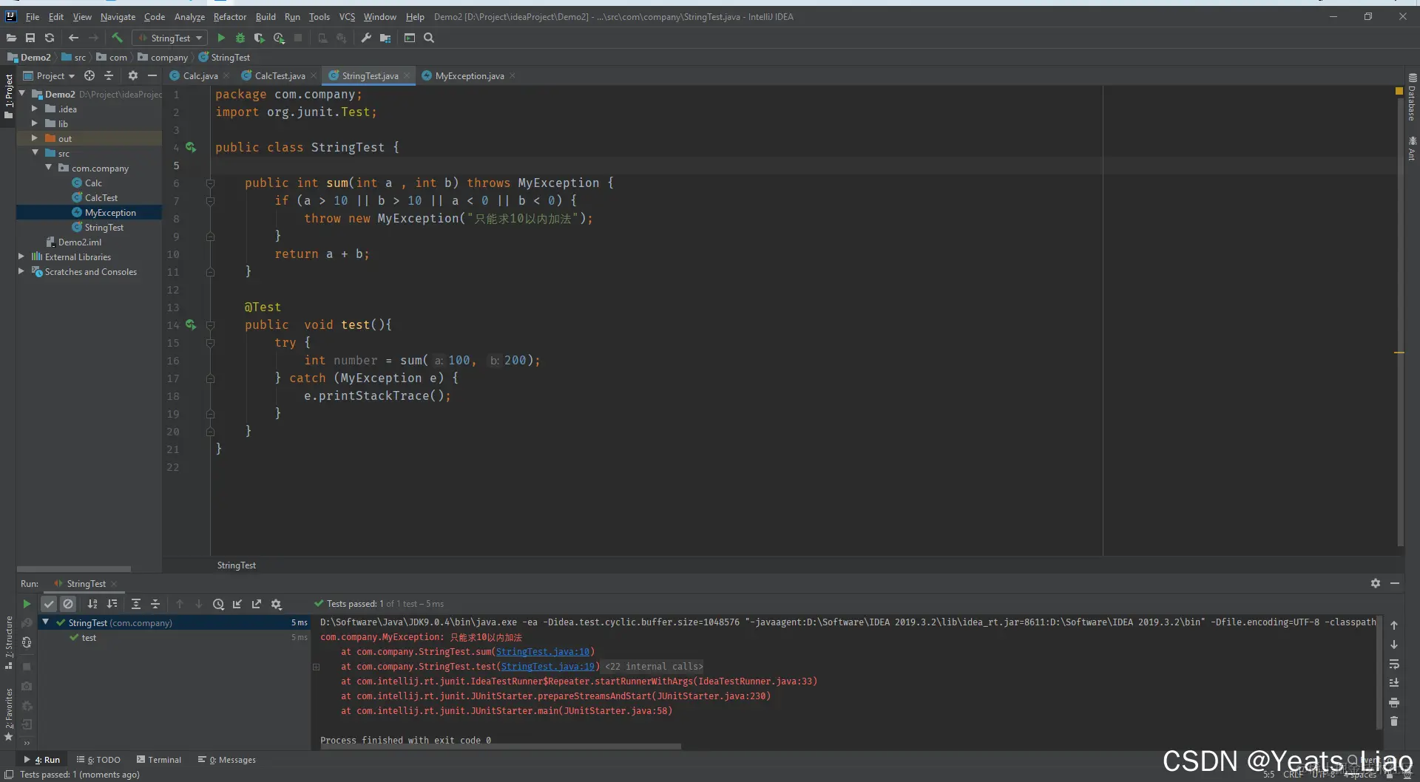The image size is (1420, 782).
Task: Run with coverage using the shield icon
Action: click(x=259, y=38)
